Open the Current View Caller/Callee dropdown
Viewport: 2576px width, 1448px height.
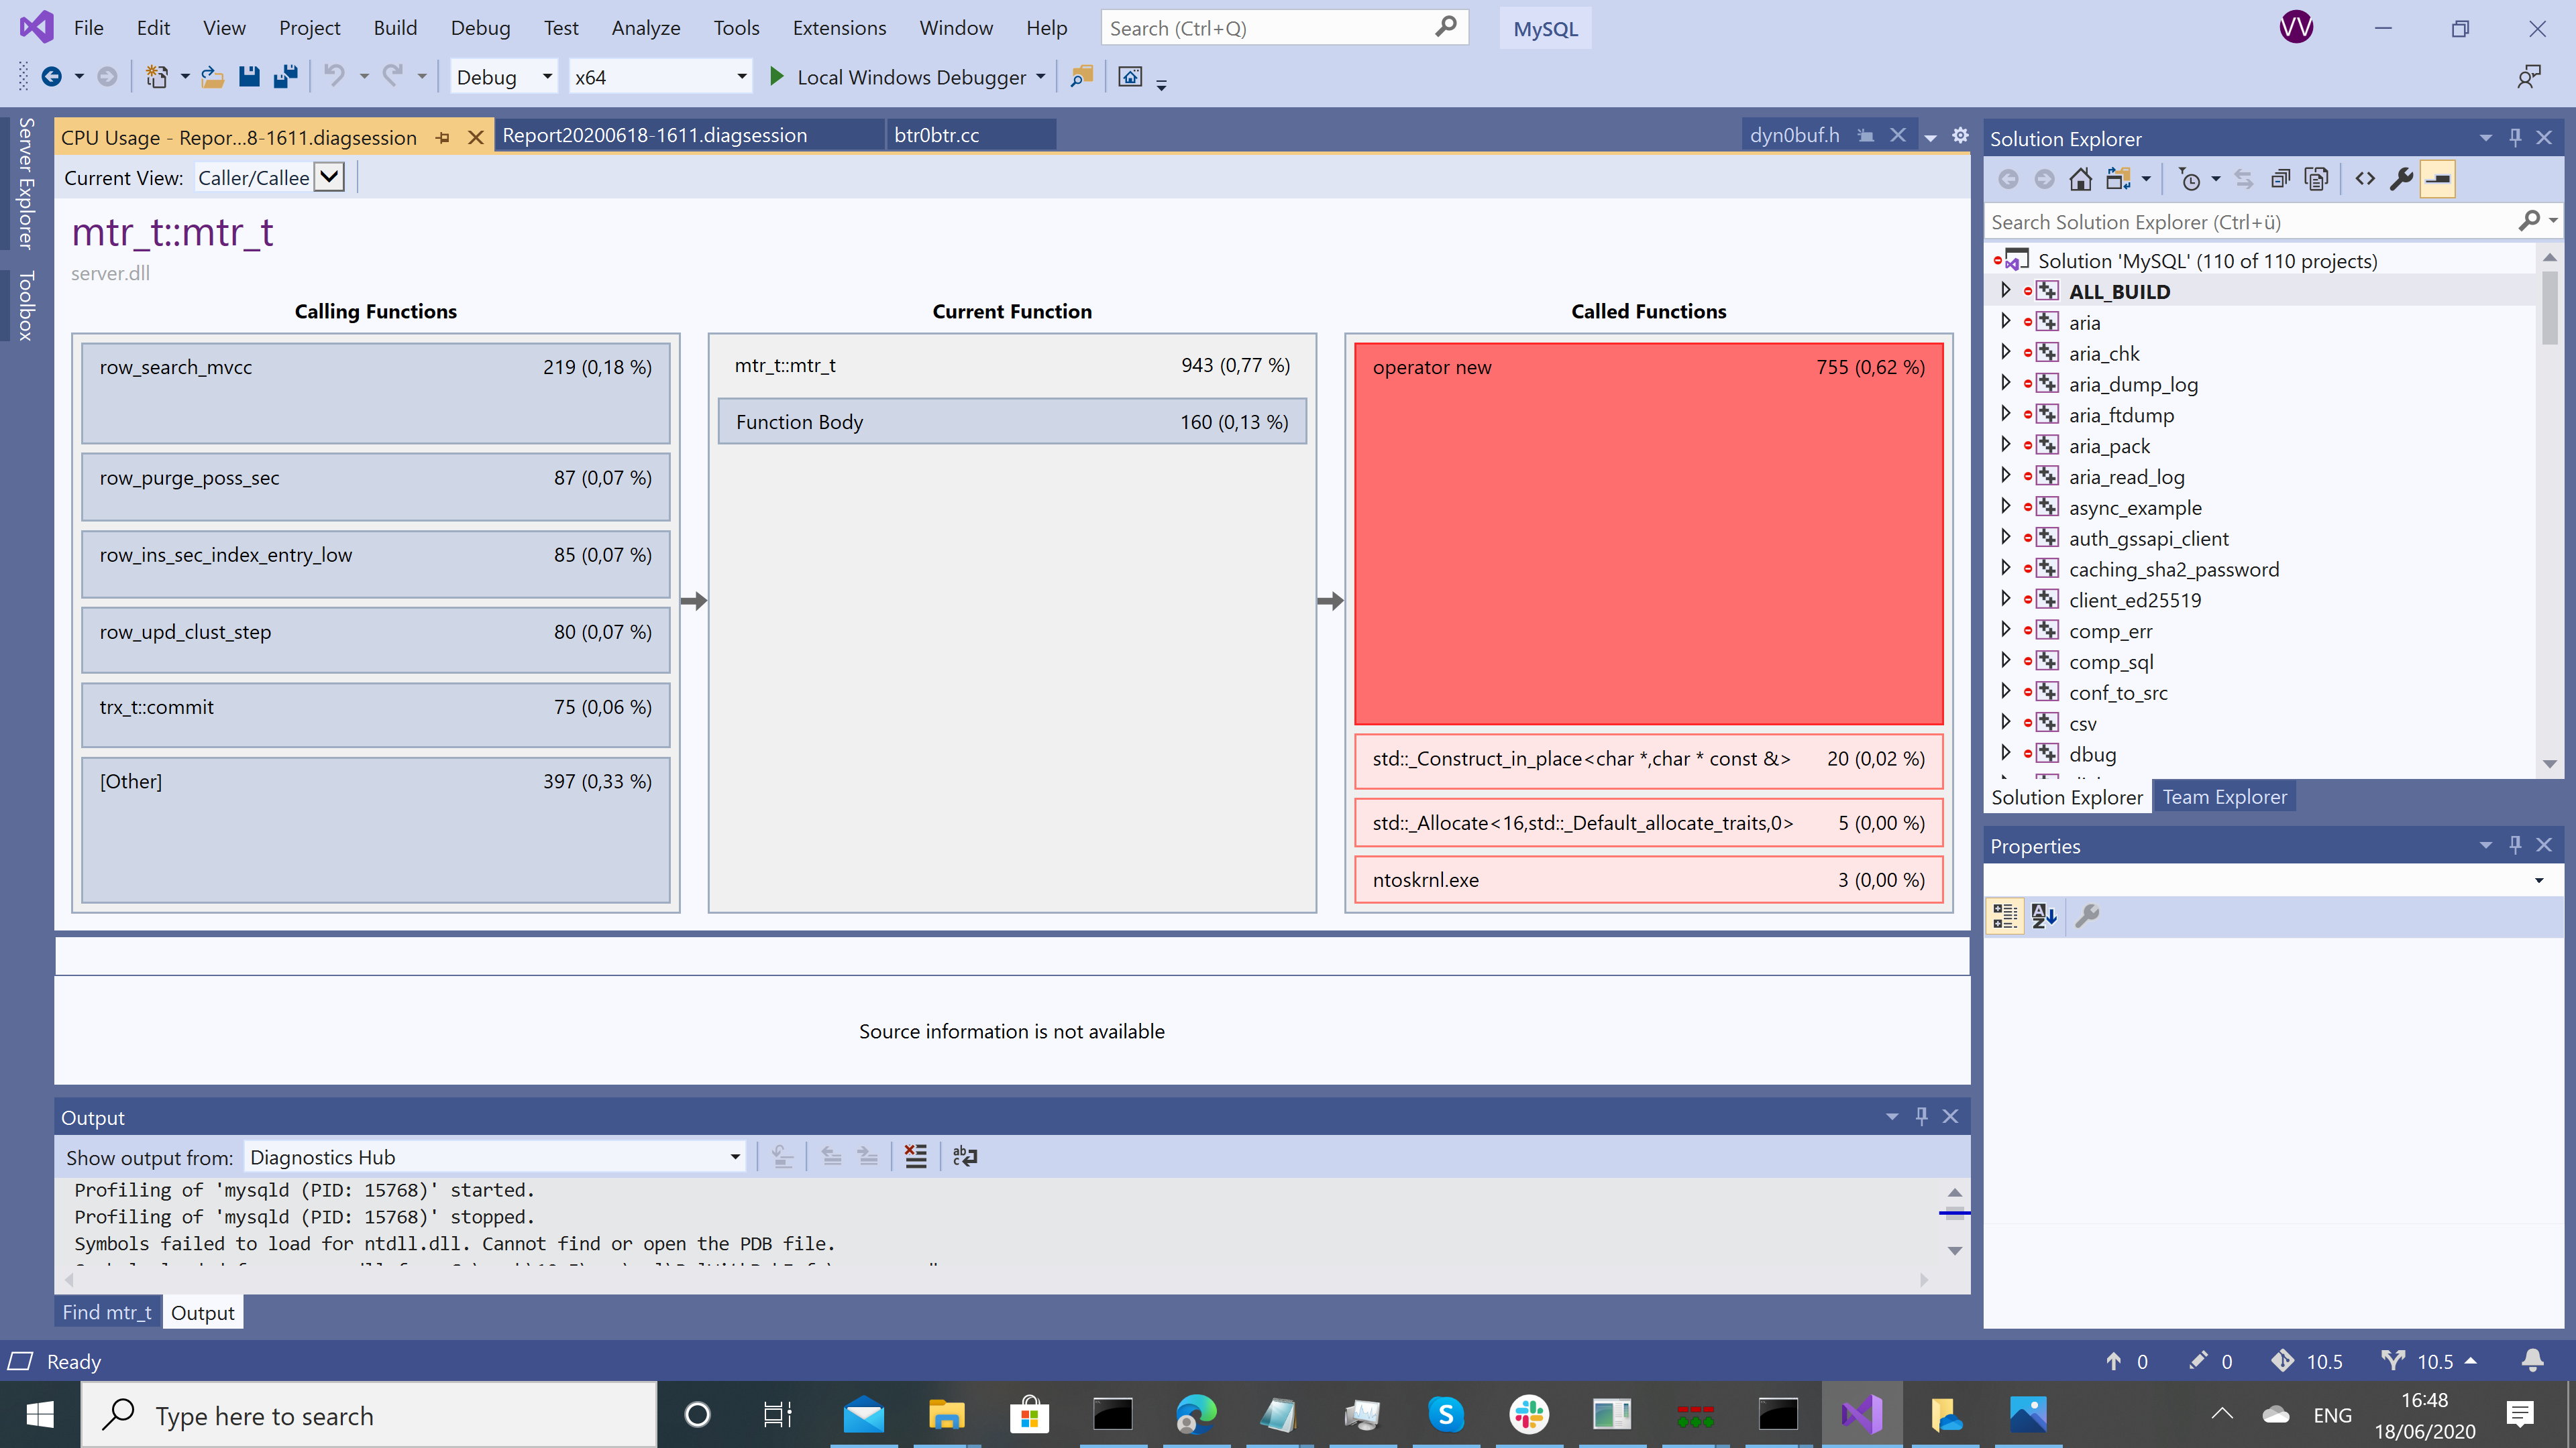[x=329, y=178]
